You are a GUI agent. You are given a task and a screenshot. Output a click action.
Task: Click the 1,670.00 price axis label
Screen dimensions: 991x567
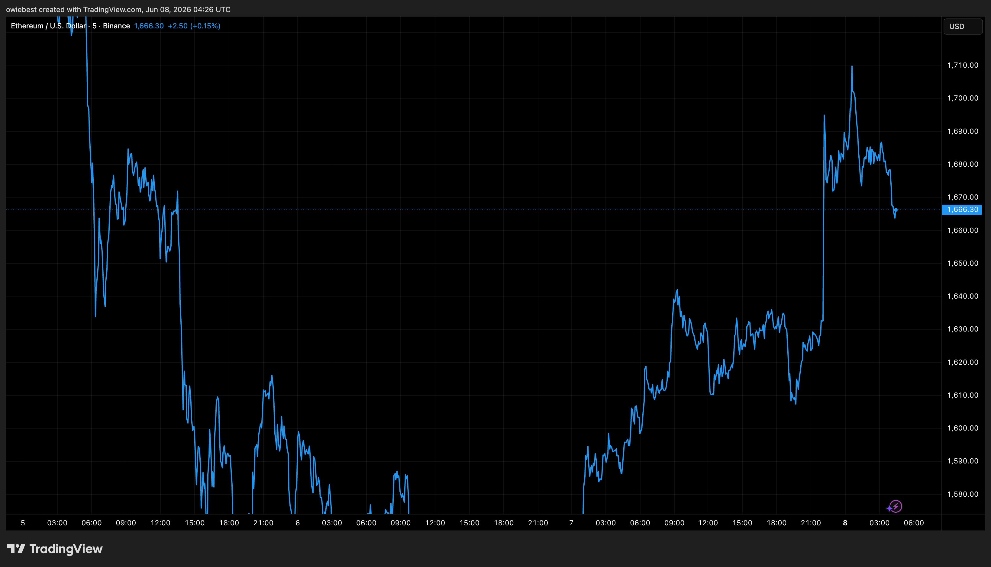pyautogui.click(x=963, y=197)
